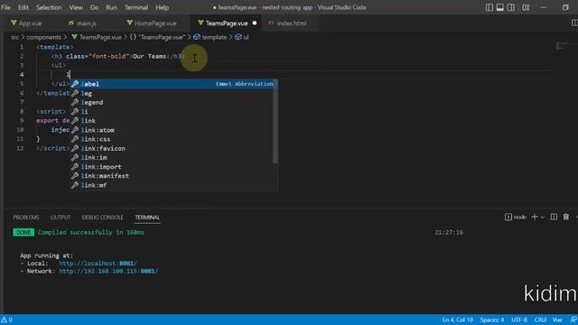The width and height of the screenshot is (578, 325).
Task: Click the src breadcrumb
Action: [14, 37]
